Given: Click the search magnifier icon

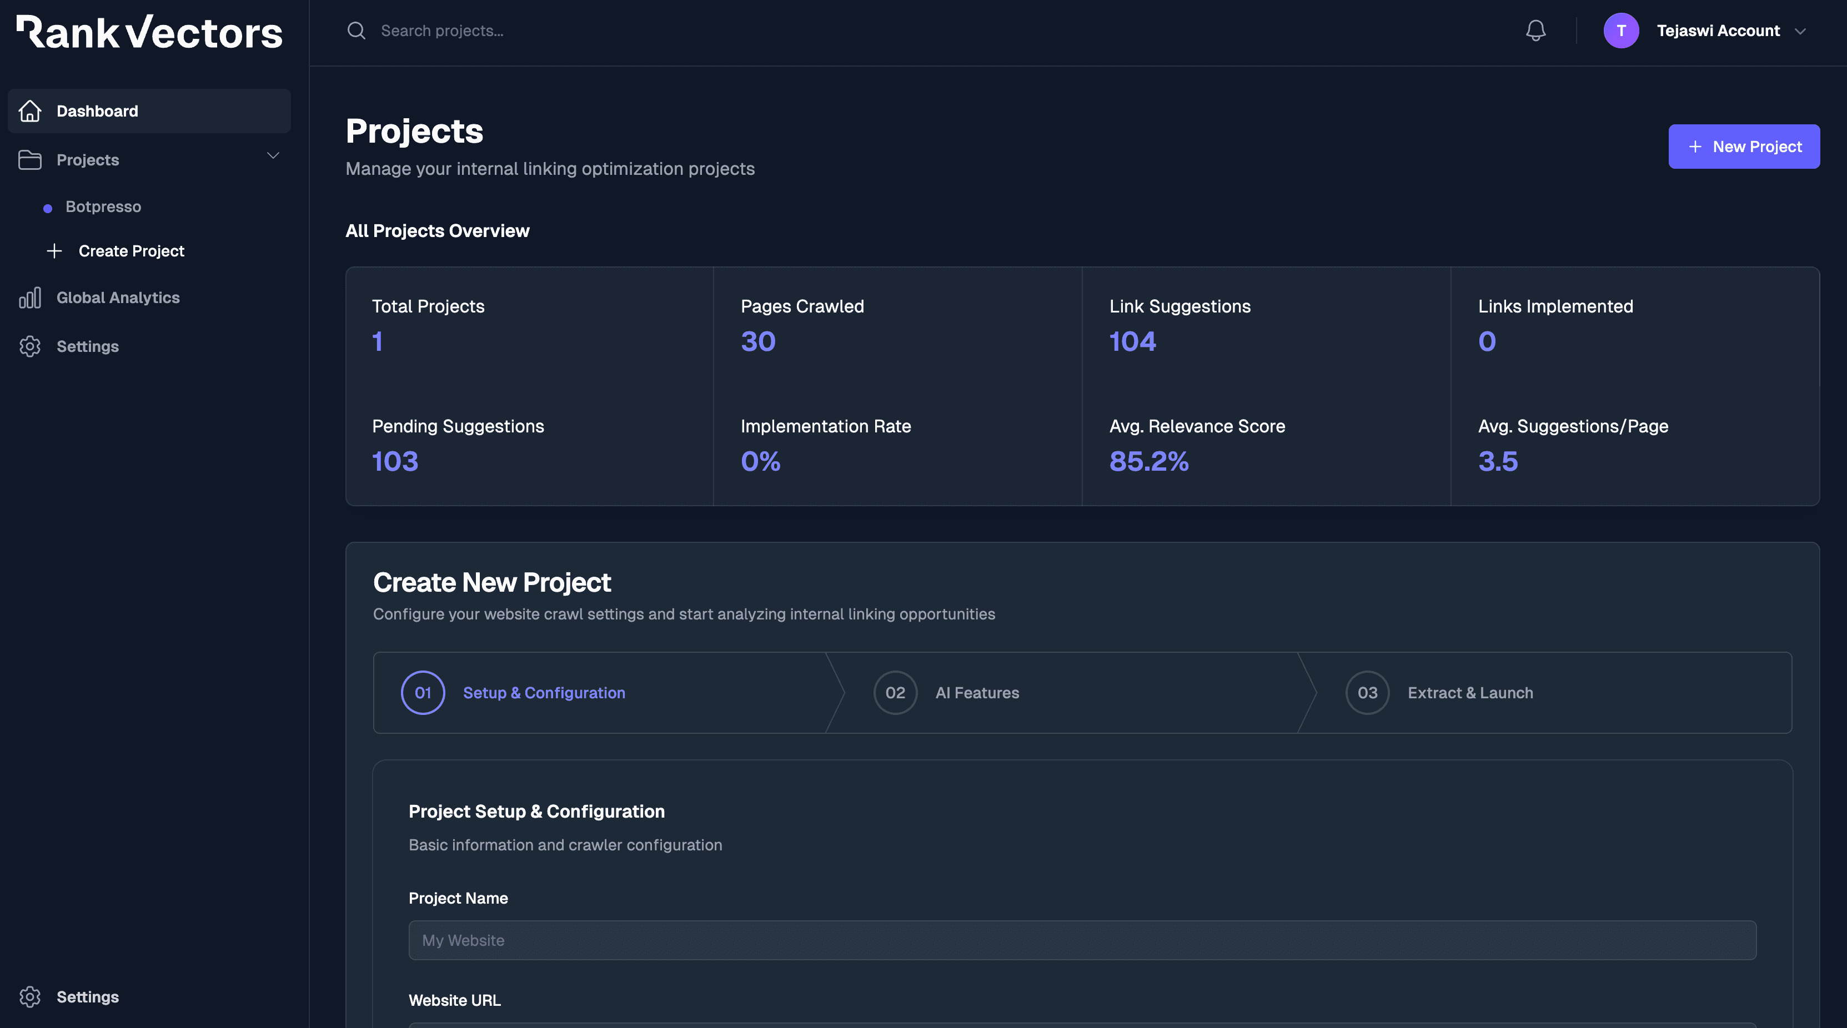Looking at the screenshot, I should pyautogui.click(x=357, y=31).
